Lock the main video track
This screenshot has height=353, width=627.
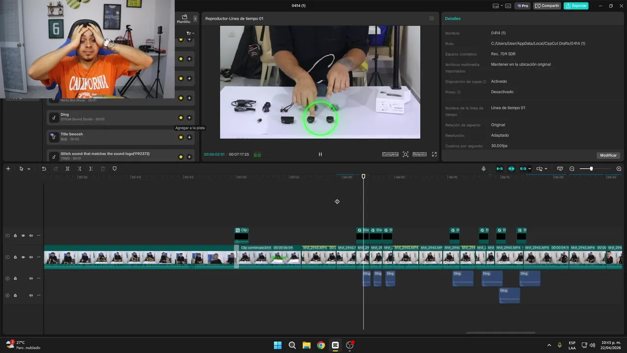tap(15, 257)
